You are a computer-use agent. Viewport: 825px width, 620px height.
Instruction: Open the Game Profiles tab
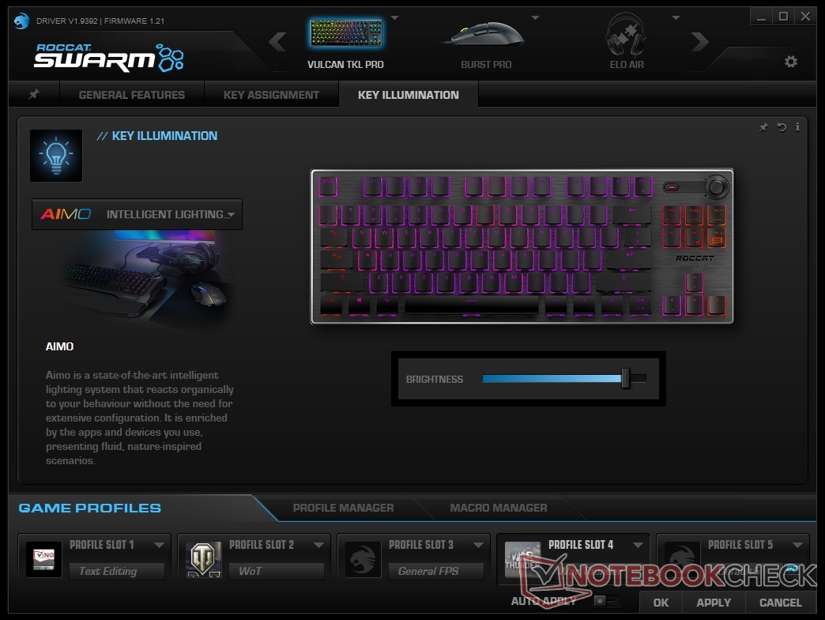(x=89, y=508)
